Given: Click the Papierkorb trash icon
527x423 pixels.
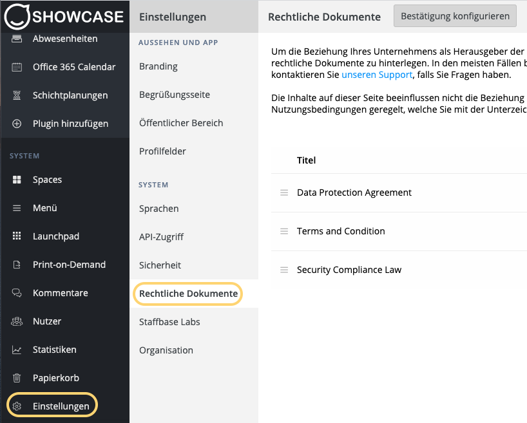Looking at the screenshot, I should (17, 378).
